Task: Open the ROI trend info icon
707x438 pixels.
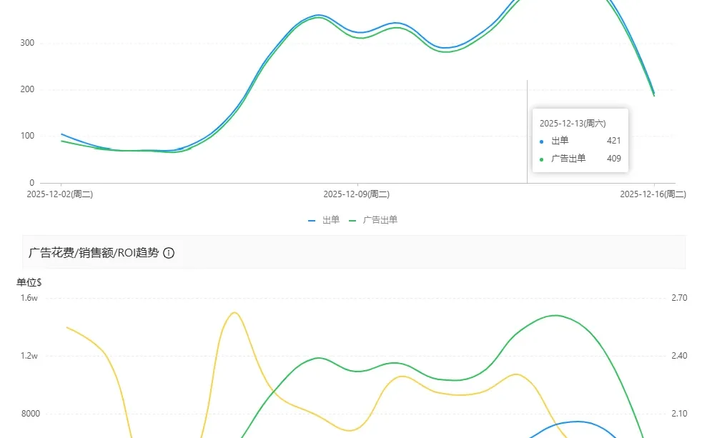Action: [x=169, y=253]
